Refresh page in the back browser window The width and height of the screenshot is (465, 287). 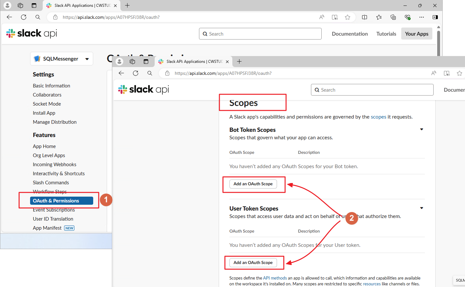tap(24, 17)
